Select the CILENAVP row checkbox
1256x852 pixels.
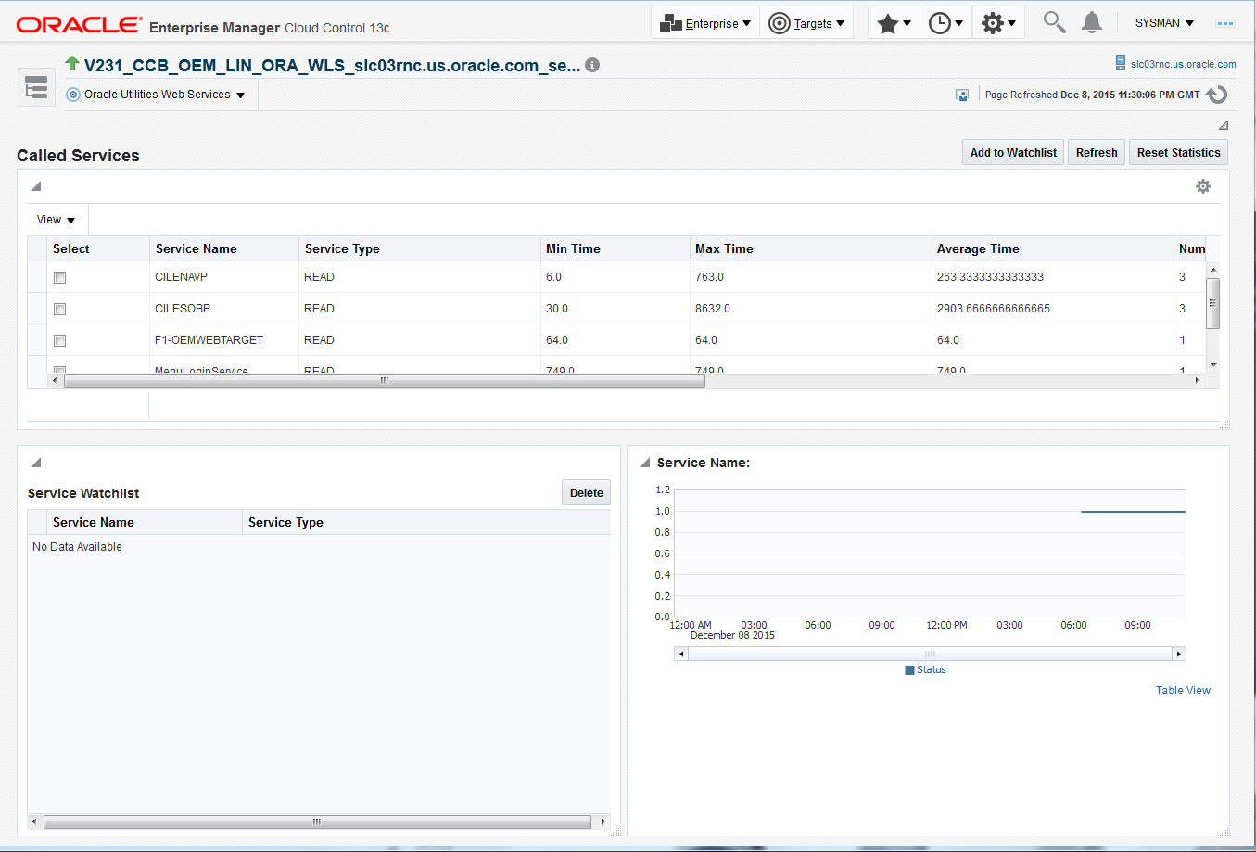(x=60, y=277)
